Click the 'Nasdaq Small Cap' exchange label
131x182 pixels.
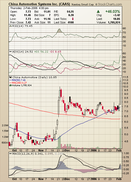(x=82, y=5)
